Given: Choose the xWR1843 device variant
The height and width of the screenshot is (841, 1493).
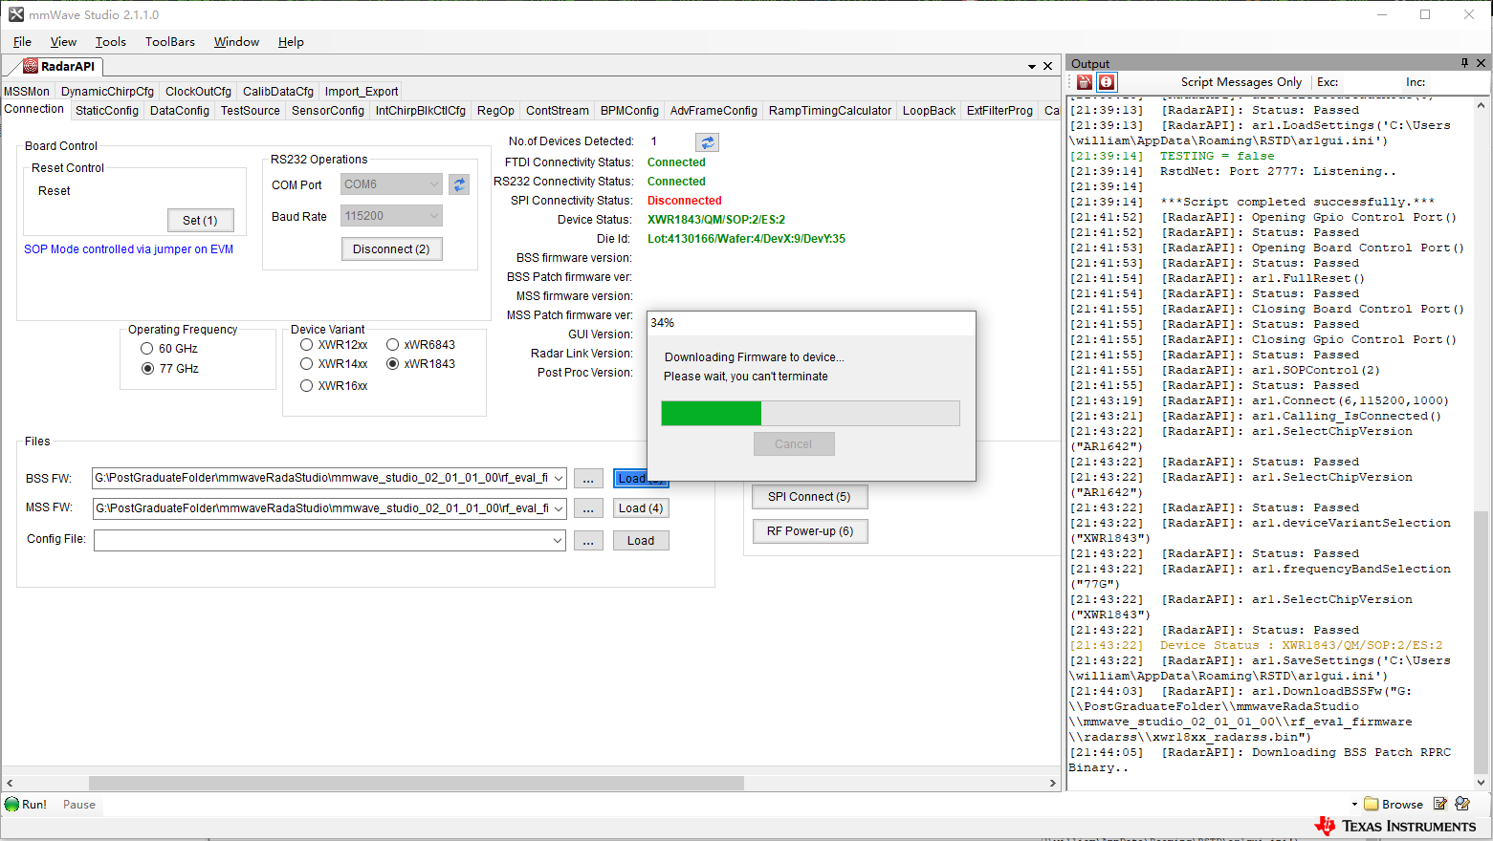Looking at the screenshot, I should pyautogui.click(x=392, y=364).
